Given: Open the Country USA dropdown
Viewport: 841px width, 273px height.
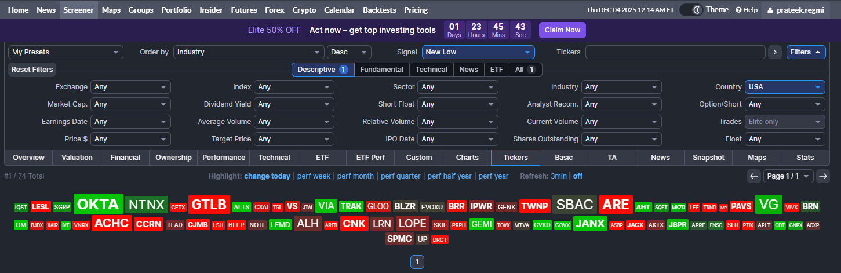Looking at the screenshot, I should (785, 87).
